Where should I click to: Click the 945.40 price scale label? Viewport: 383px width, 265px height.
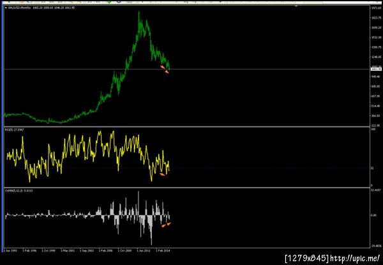click(x=376, y=77)
